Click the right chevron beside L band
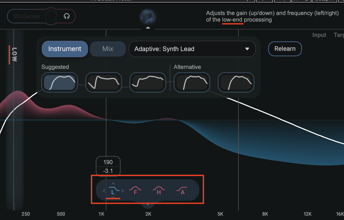Screen dimensions: 344x220 tap(123, 191)
